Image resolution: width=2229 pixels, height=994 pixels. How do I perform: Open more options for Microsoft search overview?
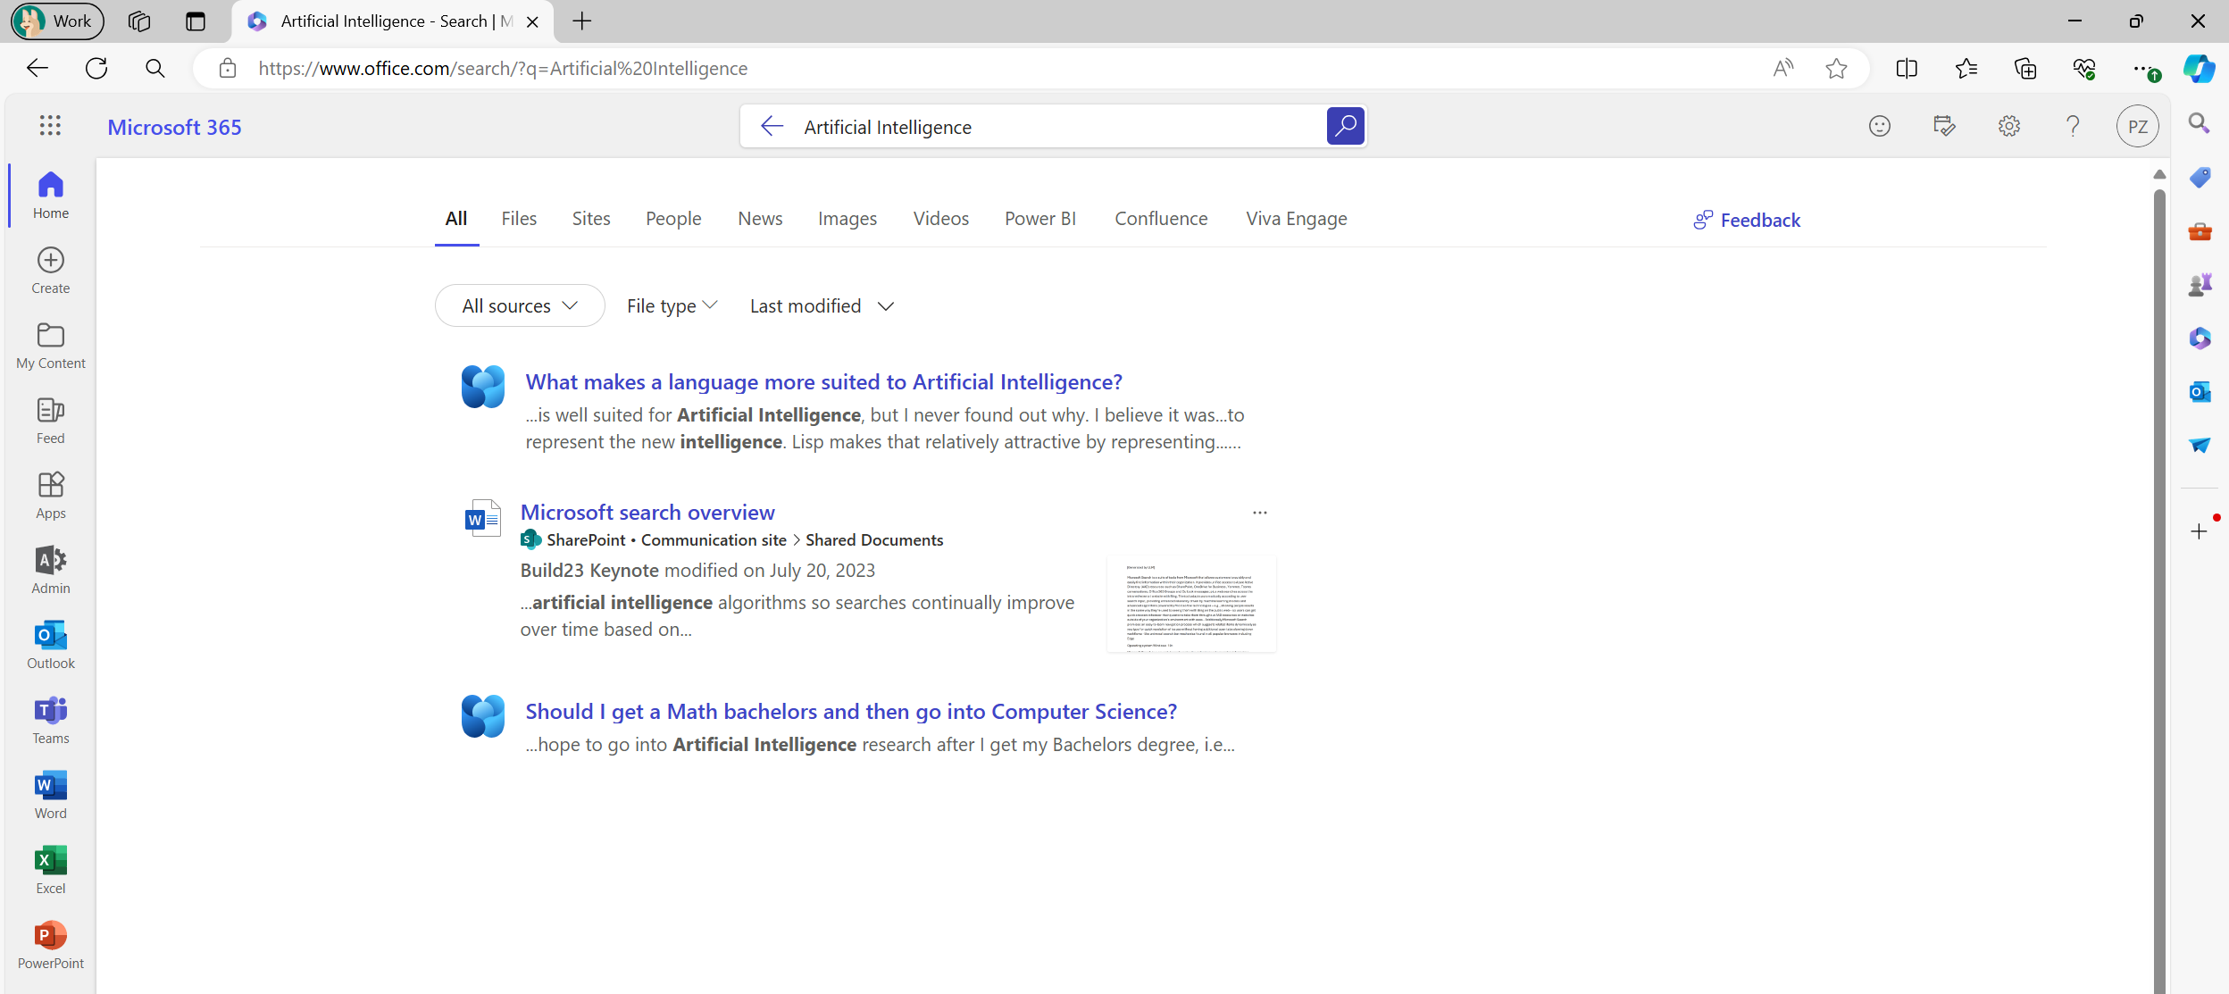[1259, 513]
